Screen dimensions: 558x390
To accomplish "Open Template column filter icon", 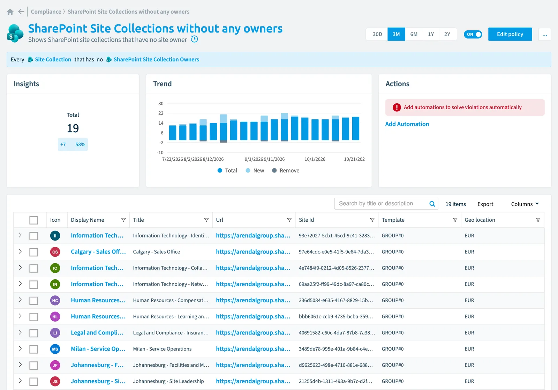I will pyautogui.click(x=455, y=220).
